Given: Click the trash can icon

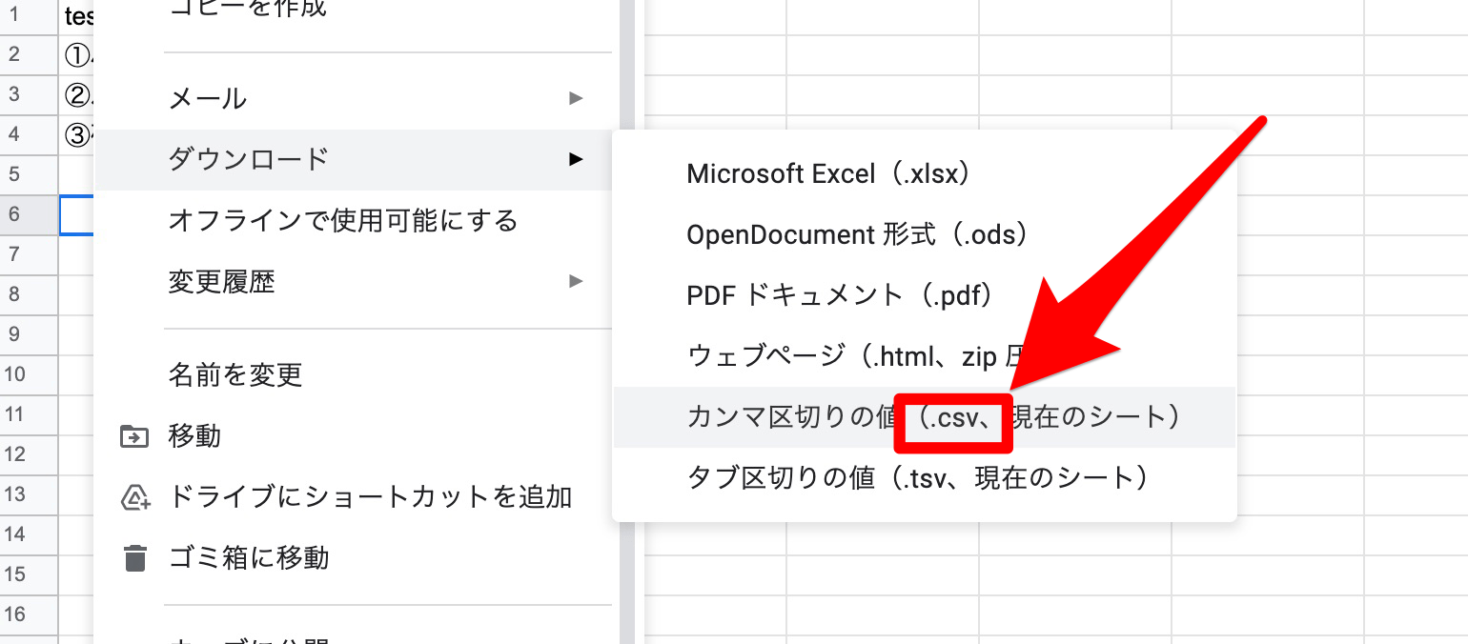Looking at the screenshot, I should pos(135,558).
